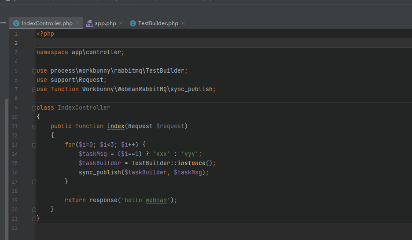Viewport: 412px width, 240px height.
Task: Collapse the IndexController class fold marker
Action: click(34, 108)
